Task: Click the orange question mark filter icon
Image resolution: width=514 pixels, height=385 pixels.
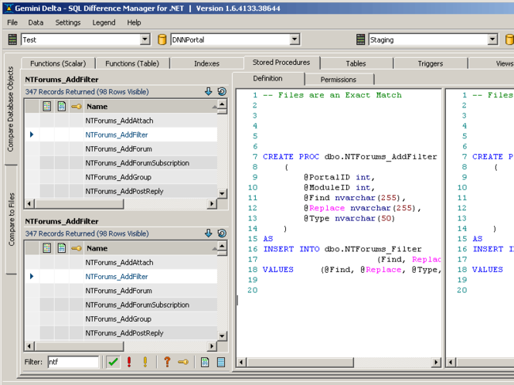Action: point(166,362)
